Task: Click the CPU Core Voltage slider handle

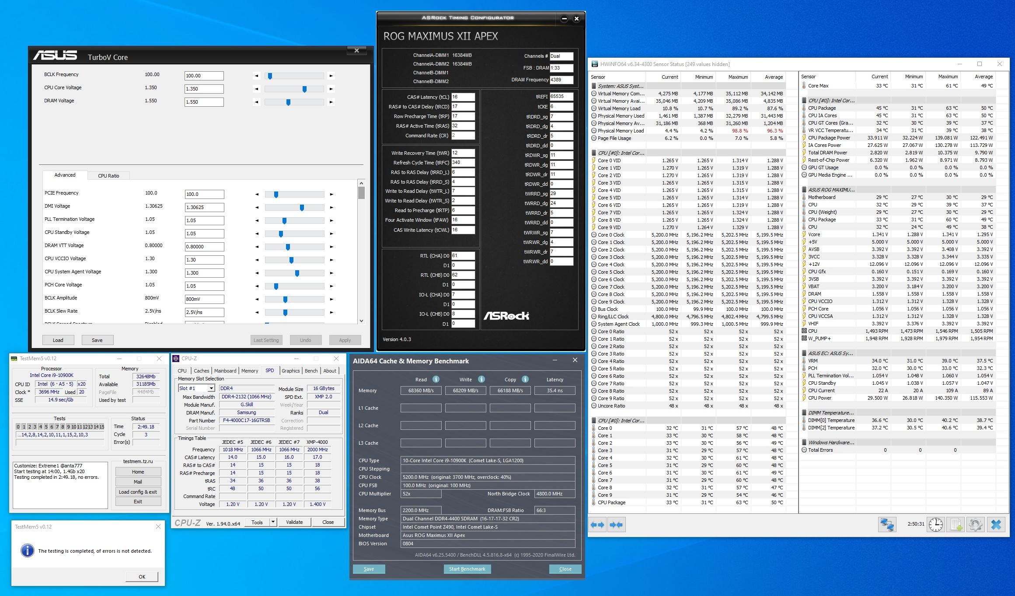Action: (304, 89)
